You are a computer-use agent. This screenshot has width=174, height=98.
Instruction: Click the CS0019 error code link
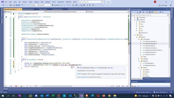pos(79,74)
